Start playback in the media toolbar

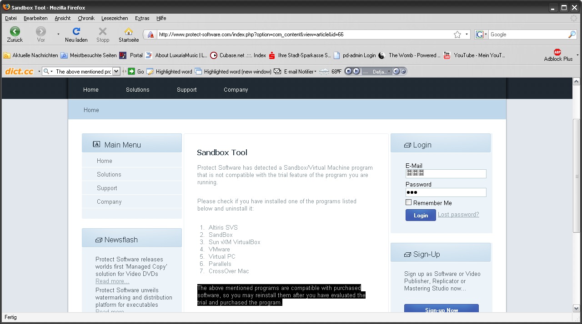(356, 71)
